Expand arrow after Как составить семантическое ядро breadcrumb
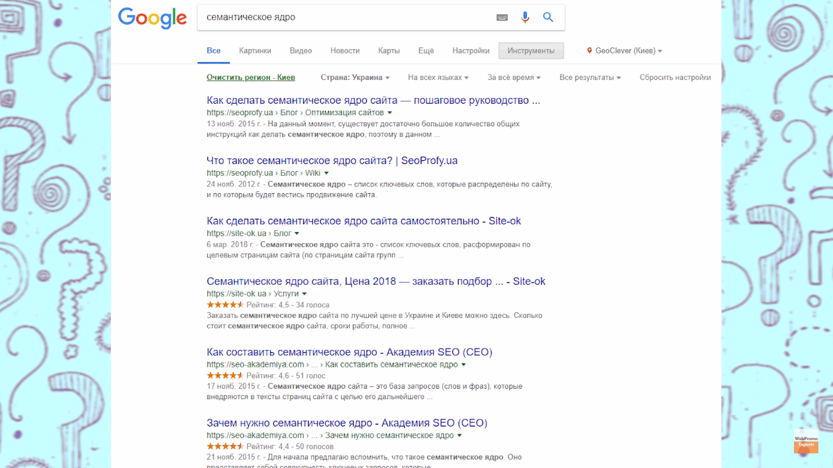The image size is (833, 468). (x=463, y=364)
